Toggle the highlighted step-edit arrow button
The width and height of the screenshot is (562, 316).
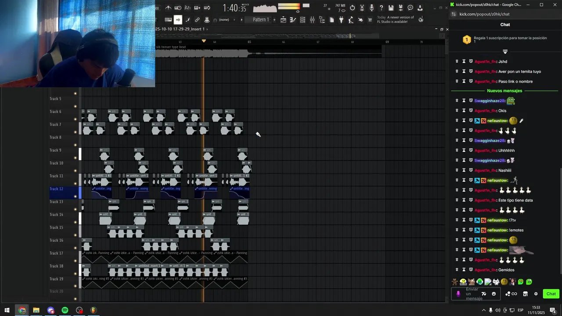[x=178, y=20]
